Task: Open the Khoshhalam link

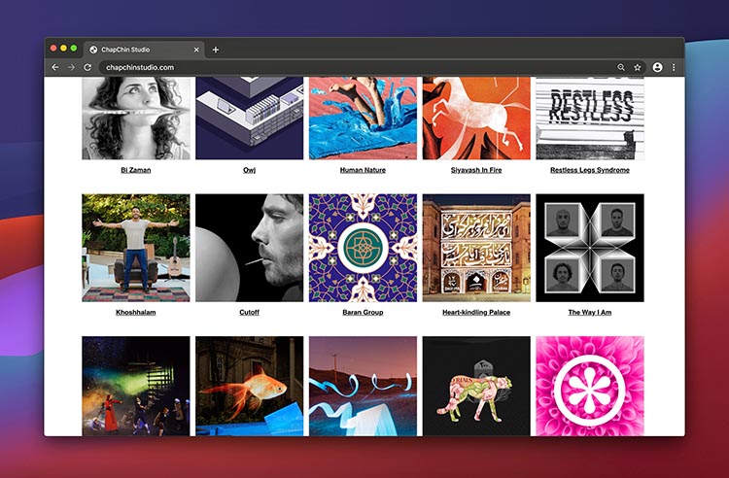Action: tap(136, 312)
